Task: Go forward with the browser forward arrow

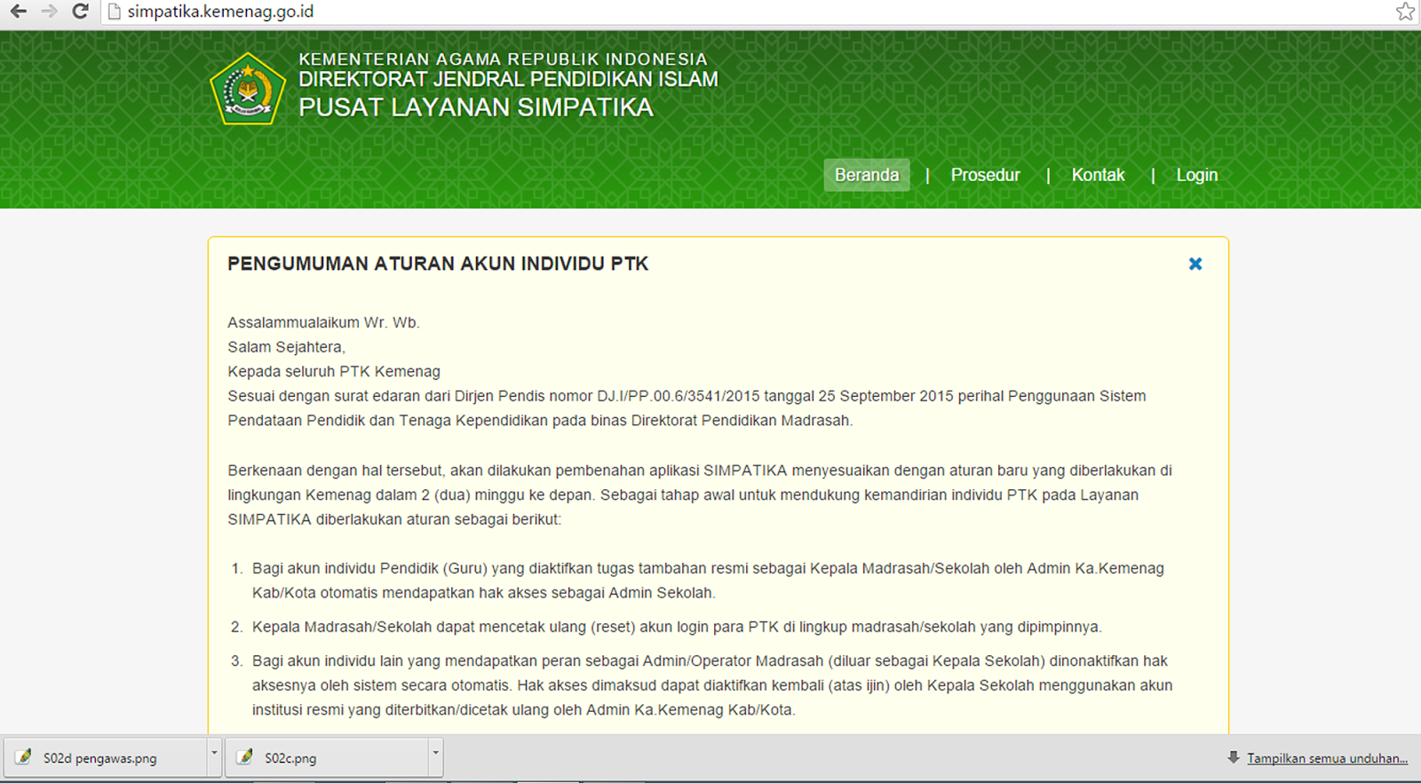Action: [49, 12]
